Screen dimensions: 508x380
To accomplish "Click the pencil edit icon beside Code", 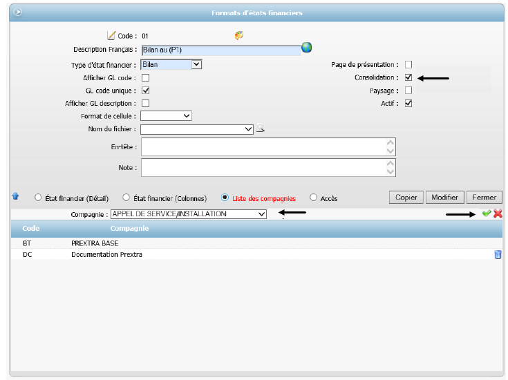I will (x=111, y=35).
